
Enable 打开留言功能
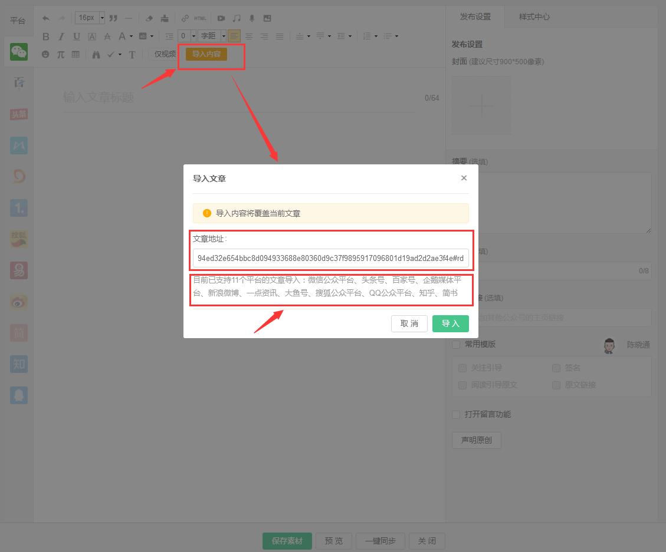tap(455, 414)
